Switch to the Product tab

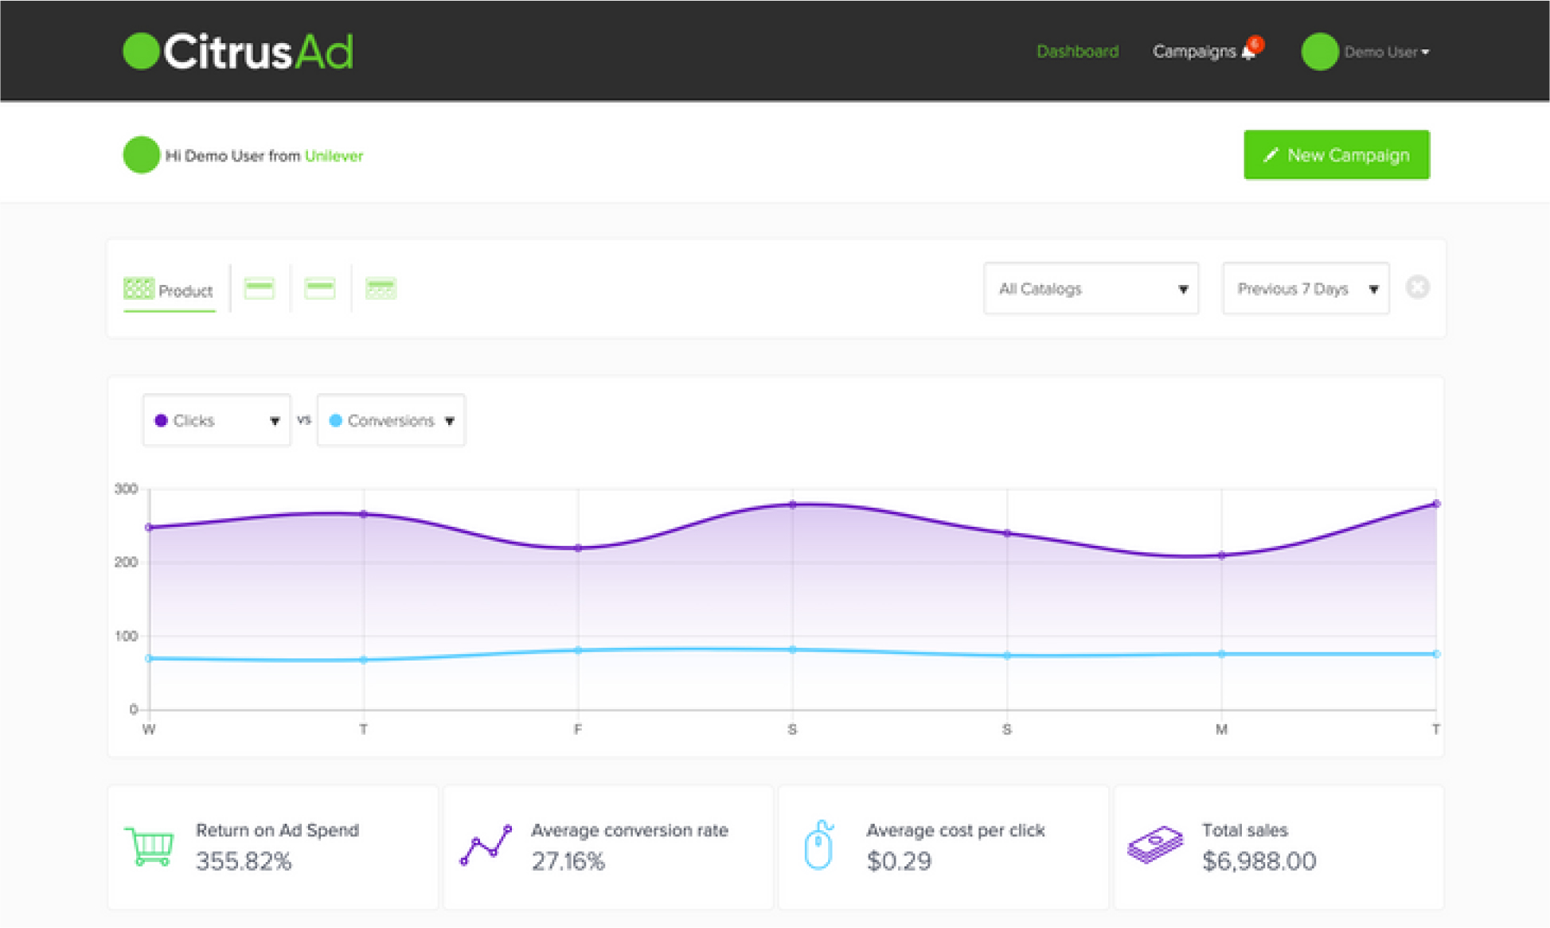coord(170,290)
